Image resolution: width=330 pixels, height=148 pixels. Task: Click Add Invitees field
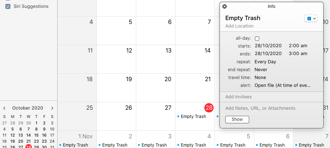238,97
